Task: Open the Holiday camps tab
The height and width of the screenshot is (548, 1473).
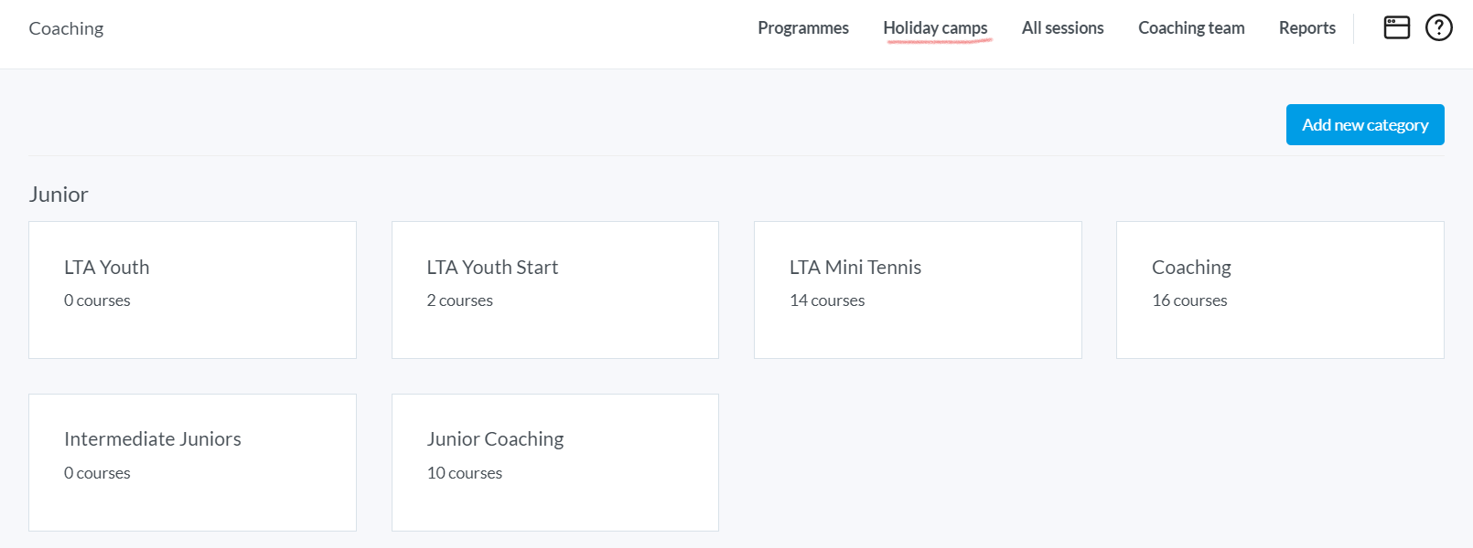Action: coord(935,28)
